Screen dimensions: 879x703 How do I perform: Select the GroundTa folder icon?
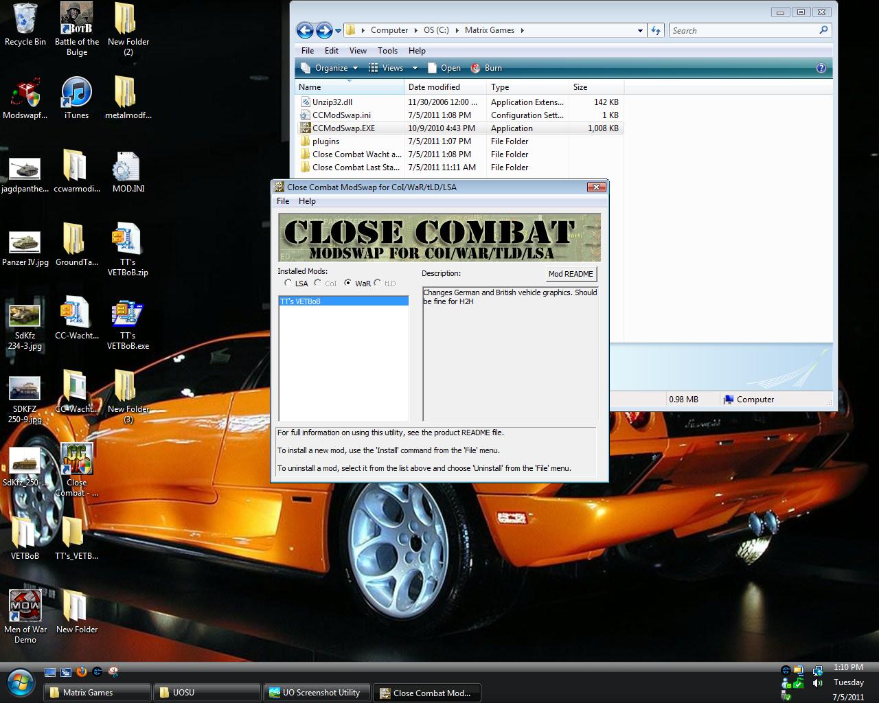76,245
